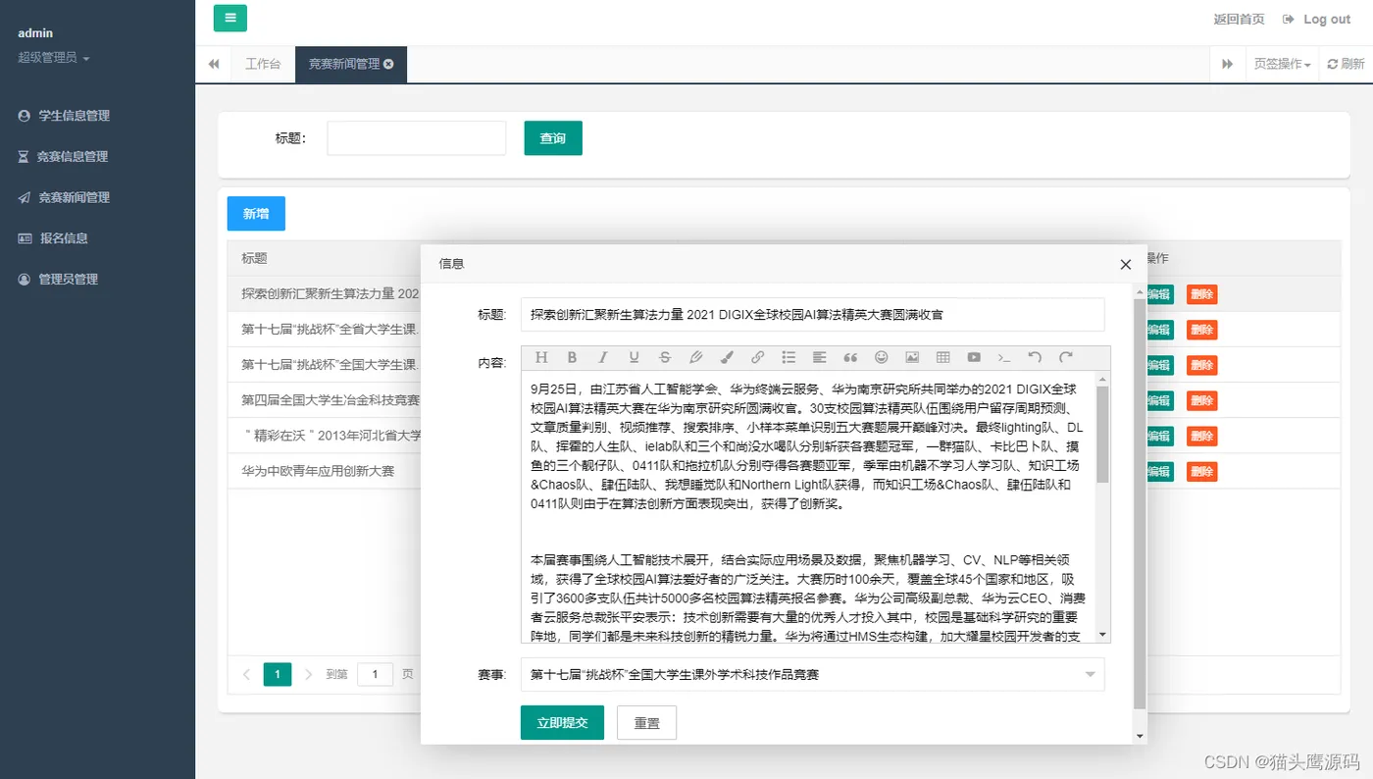This screenshot has width=1373, height=779.
Task: Toggle strikethrough formatting in the editor
Action: [x=665, y=357]
